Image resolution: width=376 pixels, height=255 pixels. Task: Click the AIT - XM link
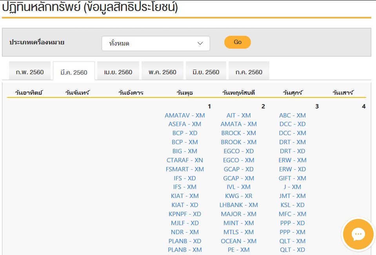(239, 116)
